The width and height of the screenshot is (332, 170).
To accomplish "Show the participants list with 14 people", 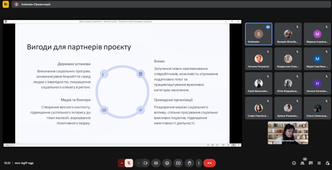I will coord(302,163).
